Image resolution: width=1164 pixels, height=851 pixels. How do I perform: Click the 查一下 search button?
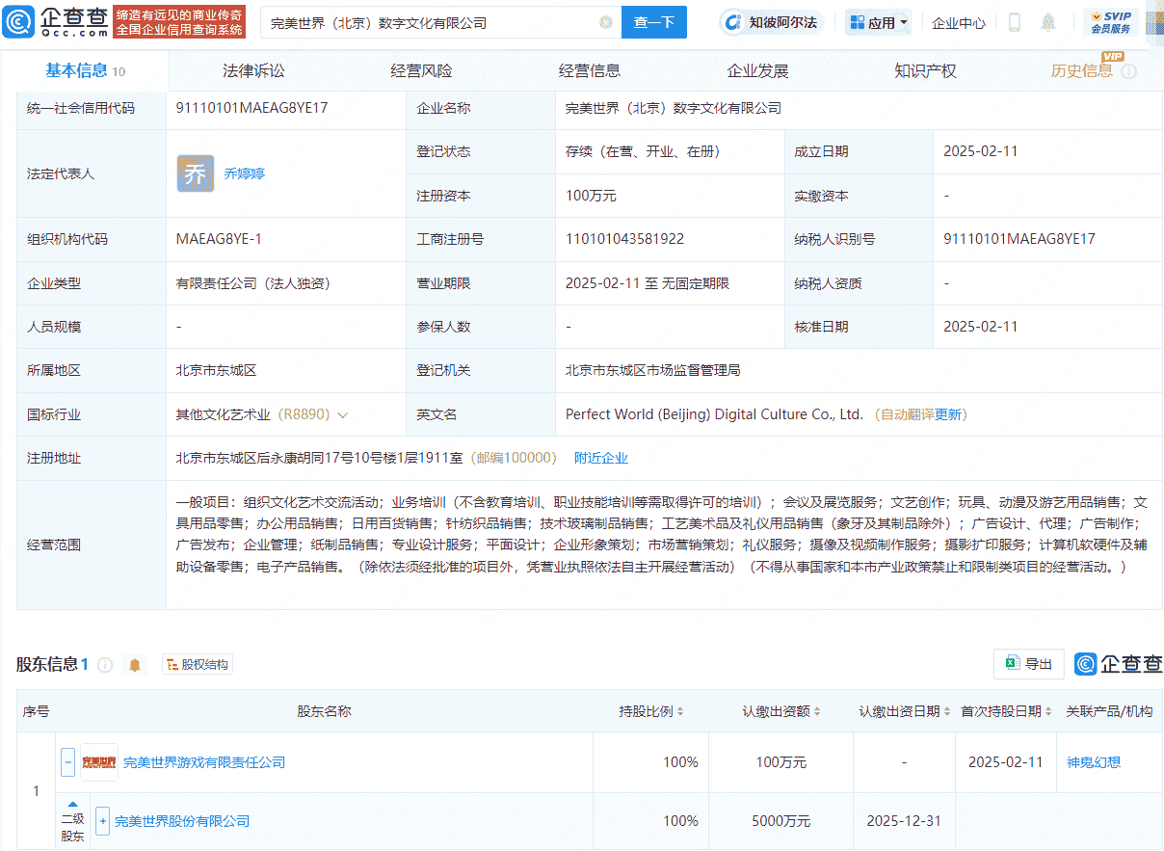[653, 21]
